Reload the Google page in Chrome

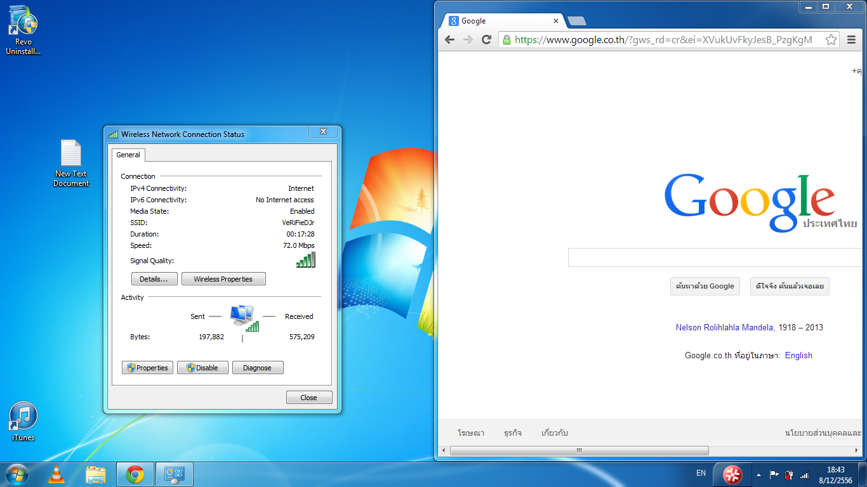(487, 39)
